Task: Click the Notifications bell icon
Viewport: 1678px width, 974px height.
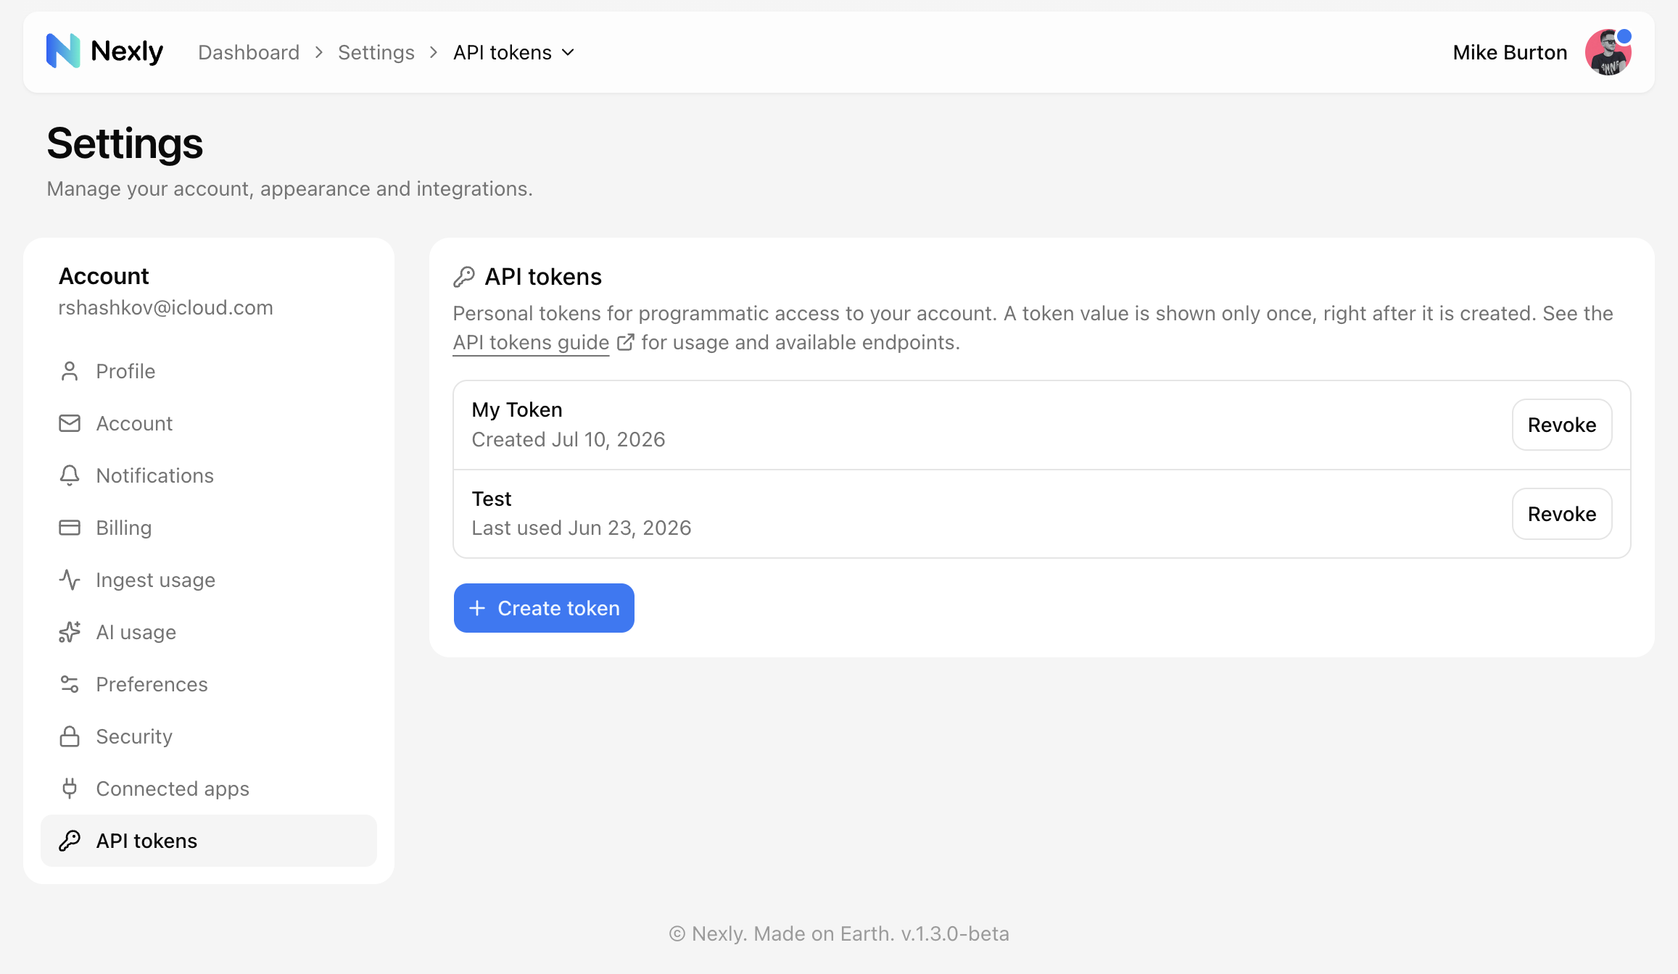Action: tap(70, 475)
